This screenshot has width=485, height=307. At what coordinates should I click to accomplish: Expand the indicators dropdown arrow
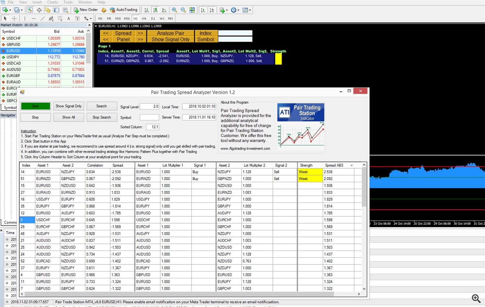pyautogui.click(x=227, y=10)
